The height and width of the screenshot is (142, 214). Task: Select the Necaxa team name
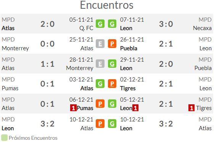202,28
